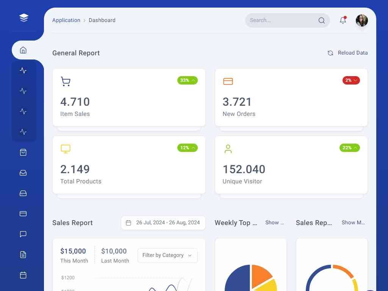Click Show More beside Weekly Top
Image resolution: width=388 pixels, height=291 pixels.
(x=274, y=223)
